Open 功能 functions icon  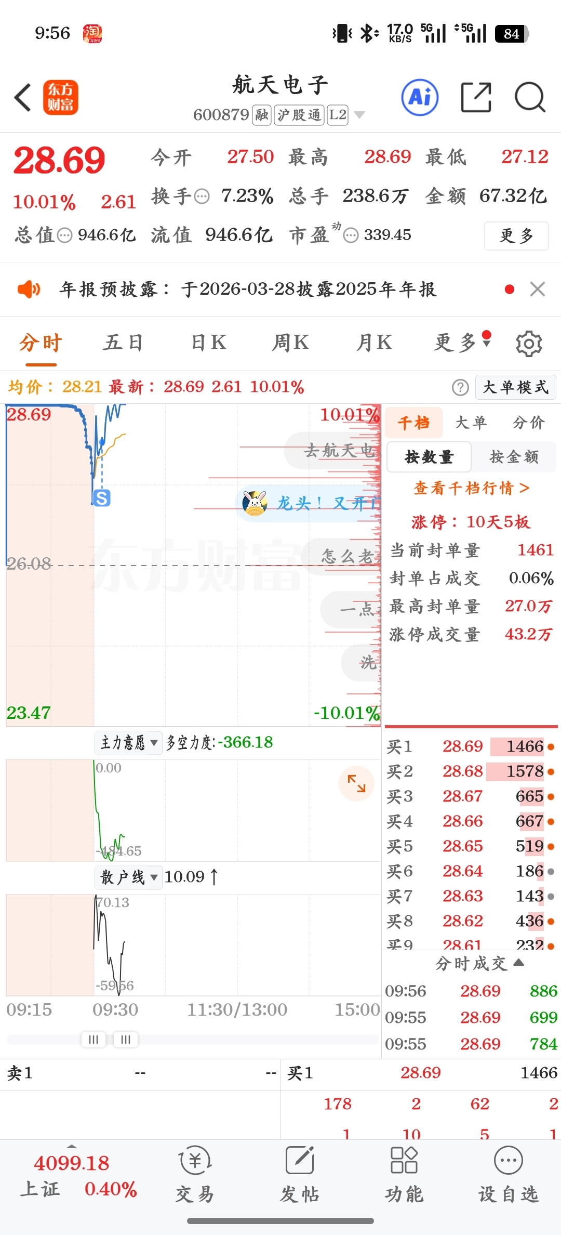click(404, 1176)
